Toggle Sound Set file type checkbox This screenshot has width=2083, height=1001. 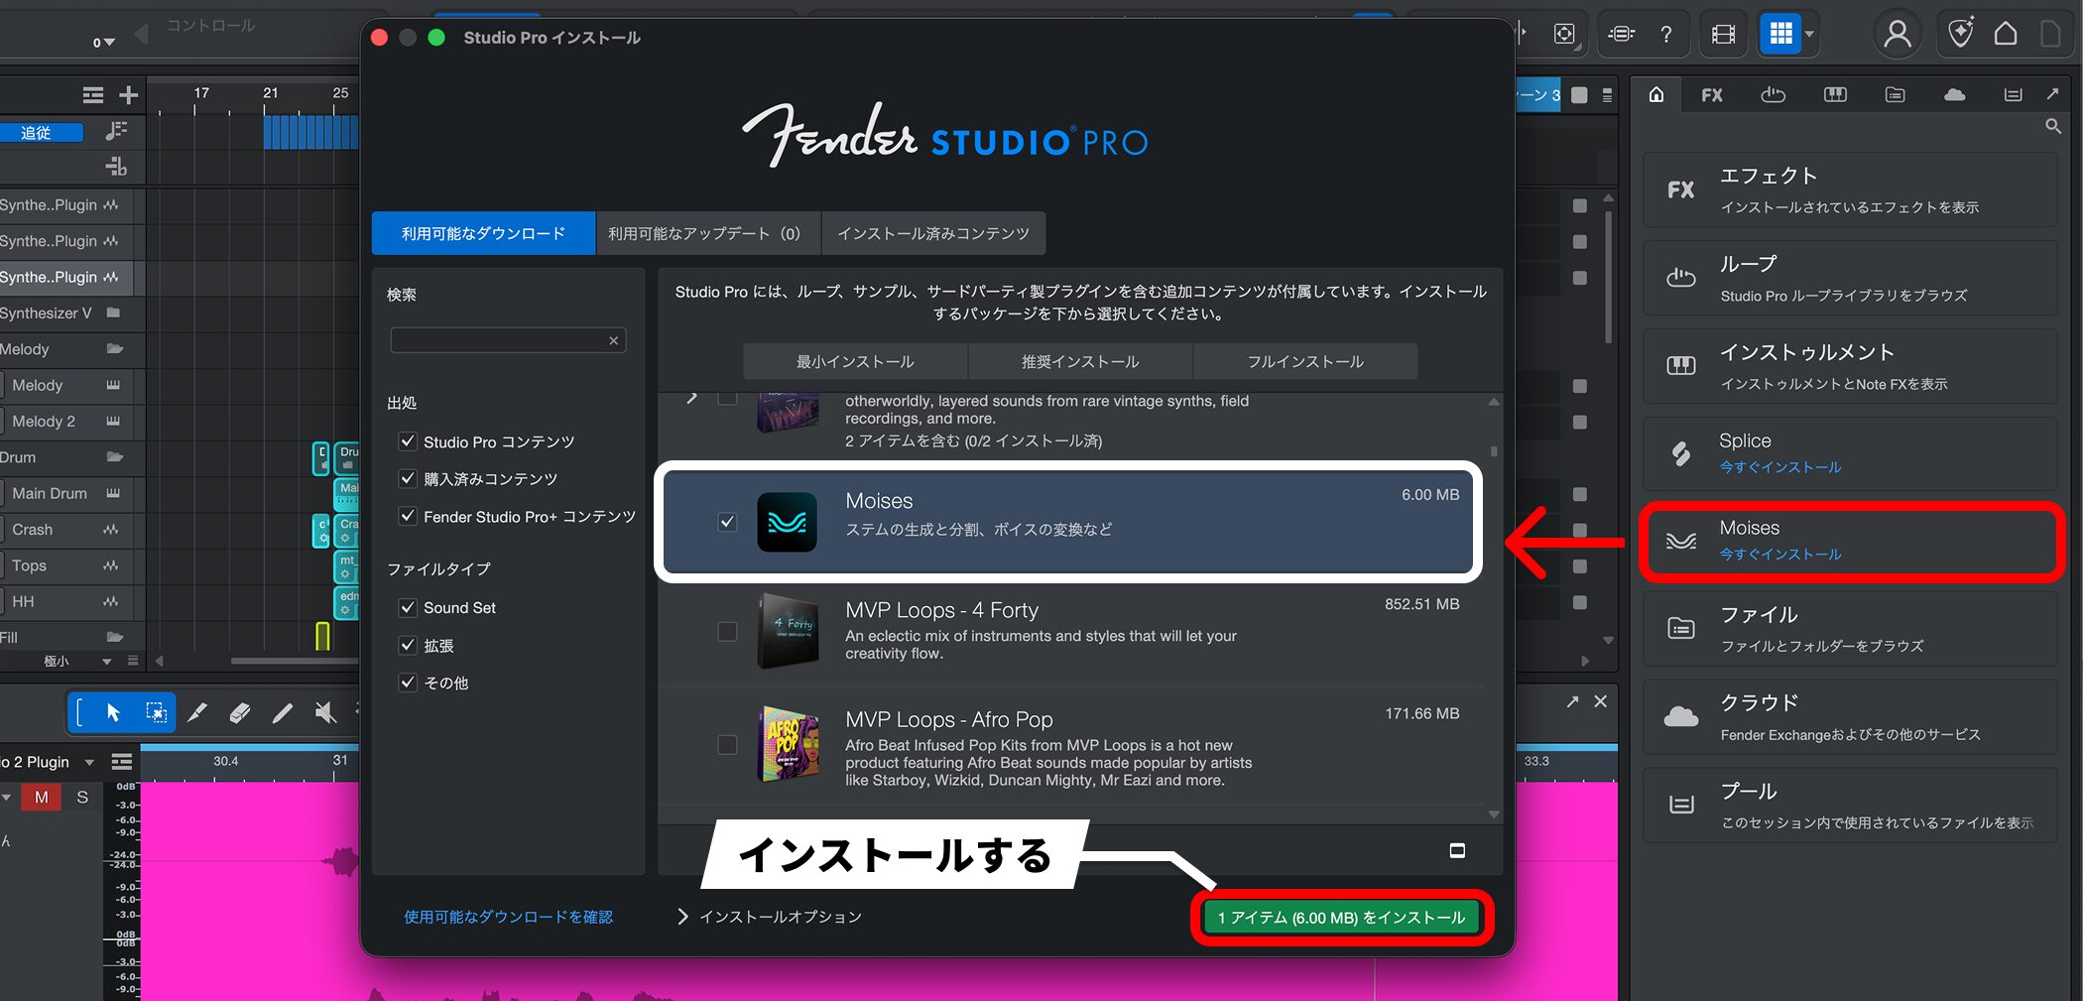[407, 607]
